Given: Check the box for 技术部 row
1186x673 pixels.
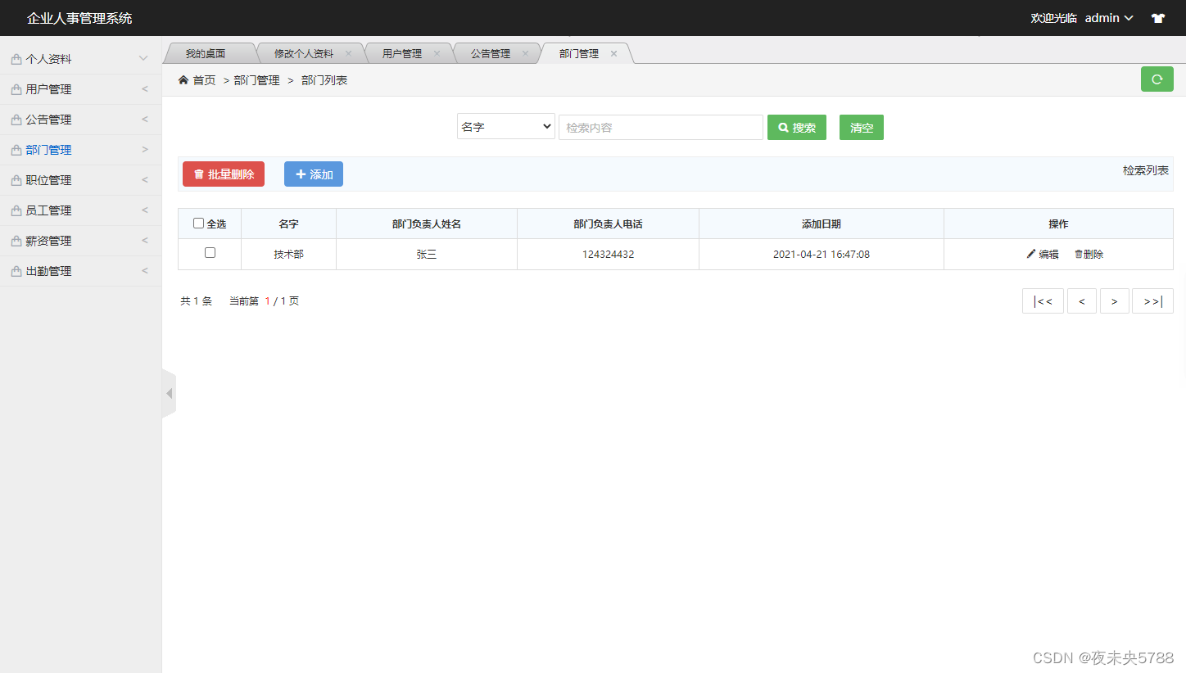Looking at the screenshot, I should point(210,253).
